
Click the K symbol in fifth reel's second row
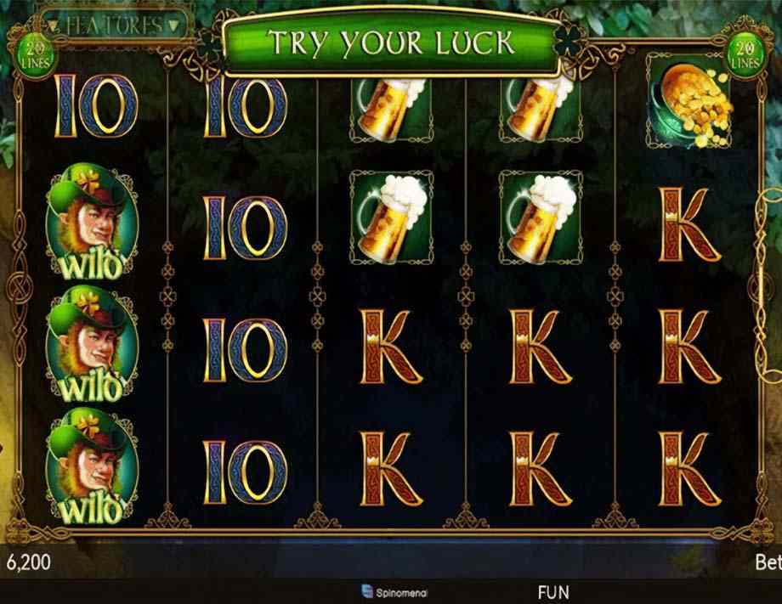tap(689, 225)
